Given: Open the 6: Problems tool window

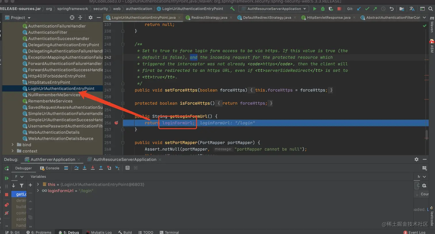Looking at the screenshot, I should tap(39, 232).
